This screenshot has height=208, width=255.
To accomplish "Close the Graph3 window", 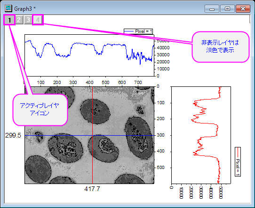I will tap(243, 9).
